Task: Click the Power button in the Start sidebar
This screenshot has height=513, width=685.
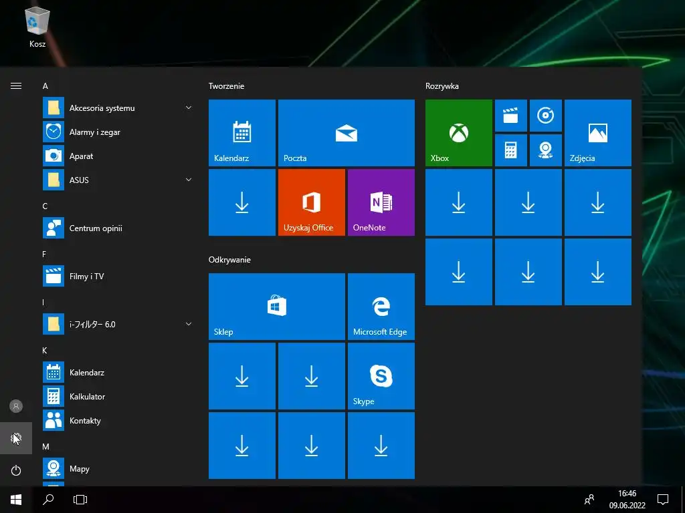Action: (16, 470)
